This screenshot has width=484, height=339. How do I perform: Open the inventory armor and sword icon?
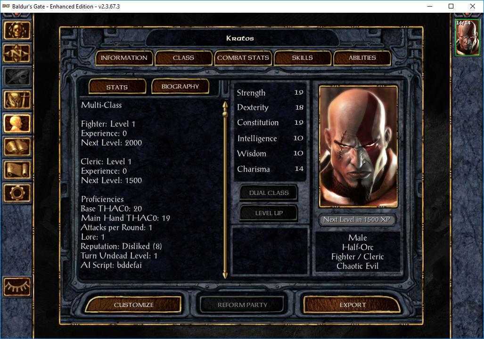click(x=17, y=100)
